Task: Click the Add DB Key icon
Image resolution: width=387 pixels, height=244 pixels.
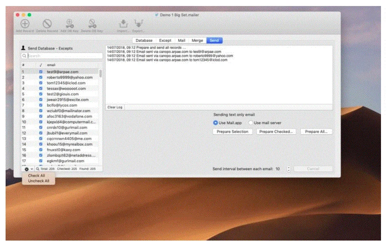Action: 70,24
